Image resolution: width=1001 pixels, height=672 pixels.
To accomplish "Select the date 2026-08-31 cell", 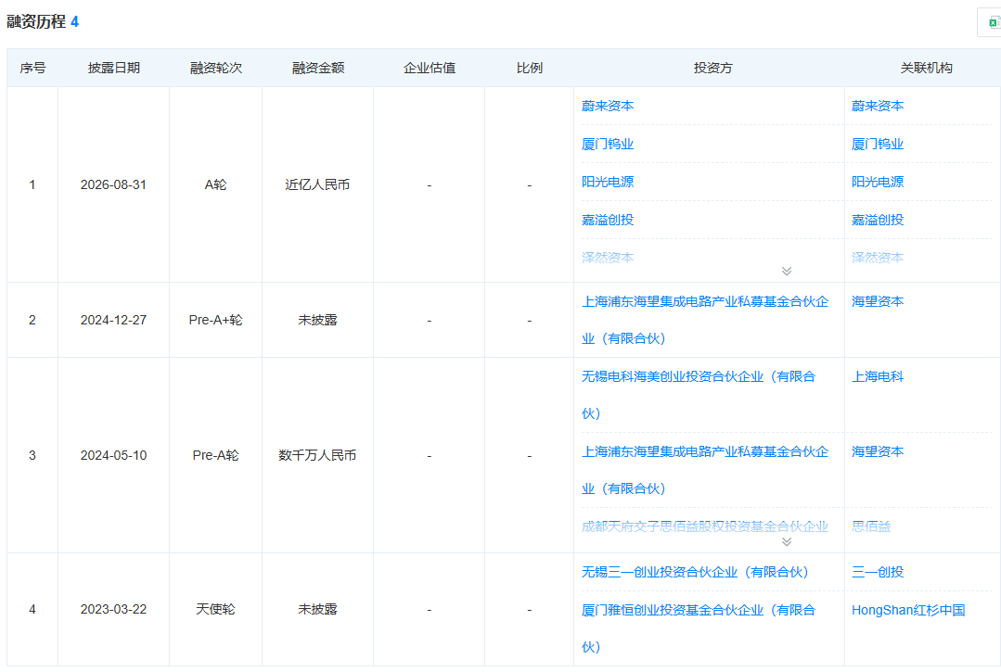I will tap(113, 184).
